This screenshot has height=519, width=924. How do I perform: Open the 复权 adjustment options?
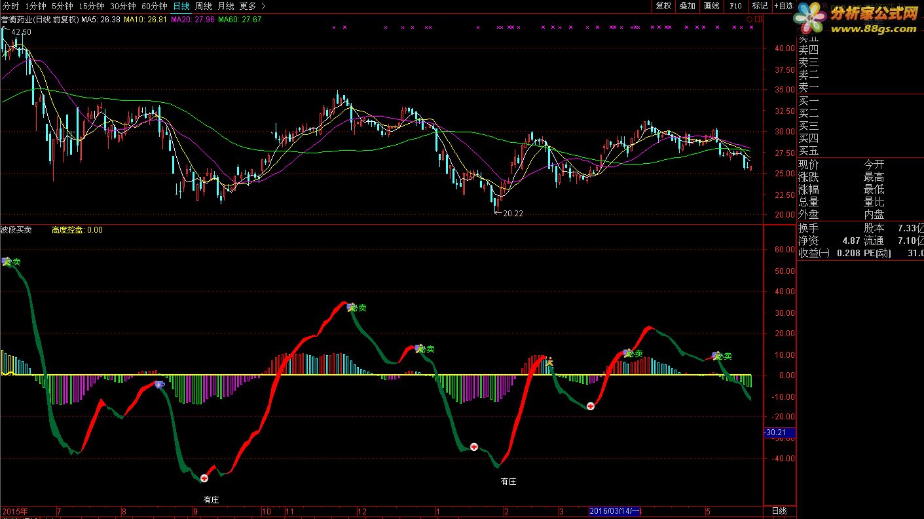click(x=663, y=6)
